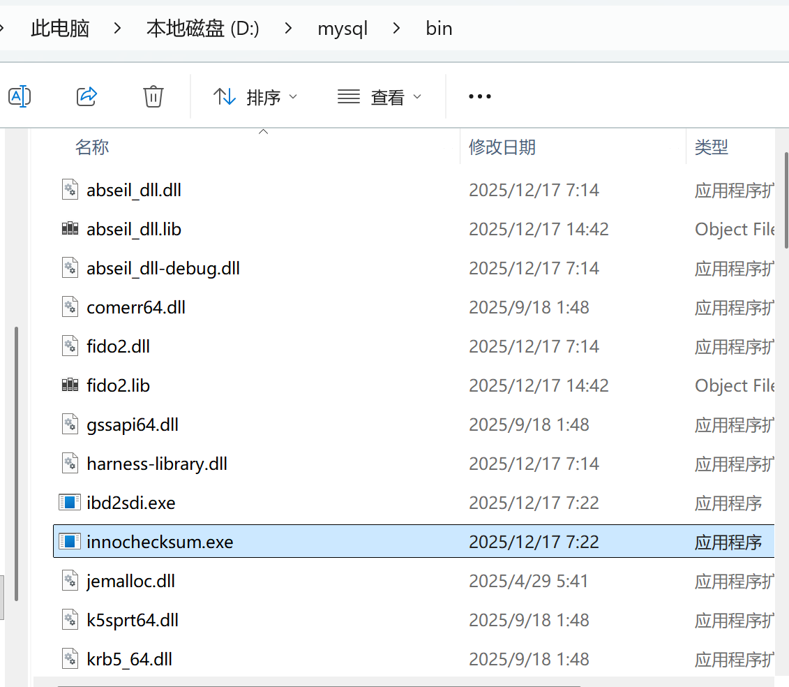
Task: Navigate to 此电脑 in breadcrumb
Action: (60, 28)
